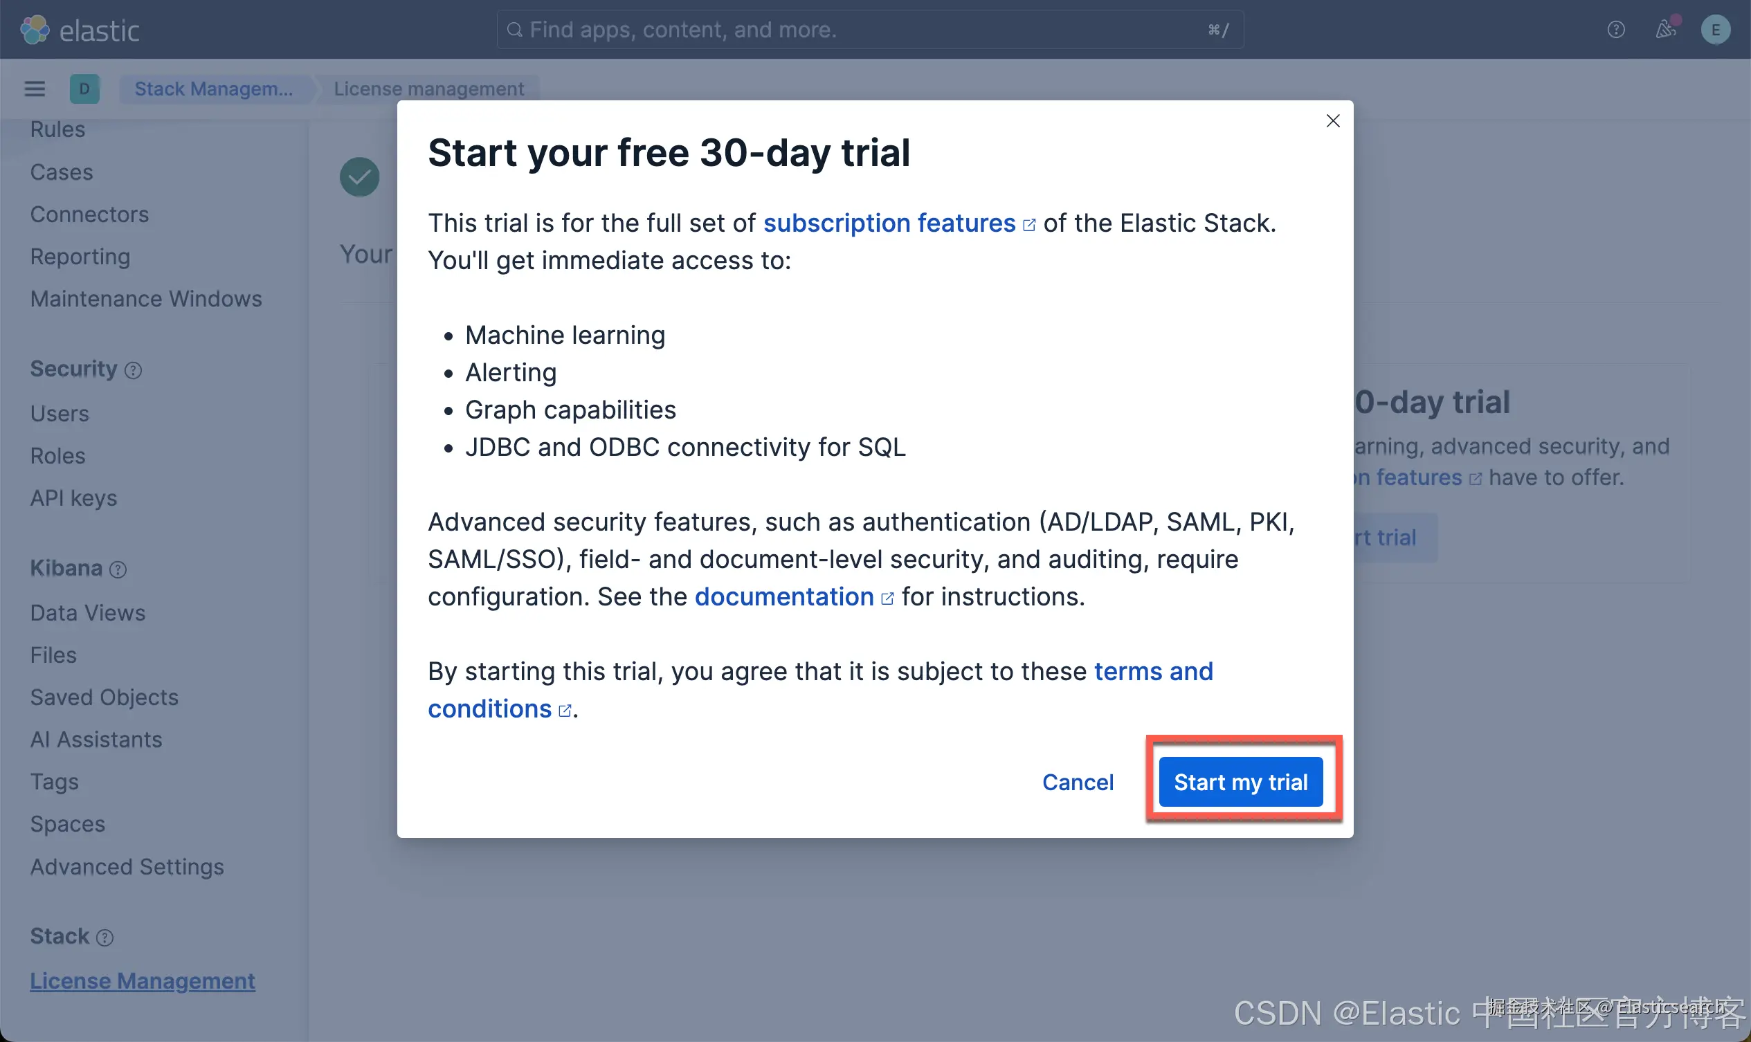The height and width of the screenshot is (1042, 1751).
Task: Go to Saved Objects in sidebar
Action: click(x=104, y=697)
